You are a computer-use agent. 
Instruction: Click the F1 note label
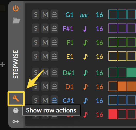click(x=70, y=43)
